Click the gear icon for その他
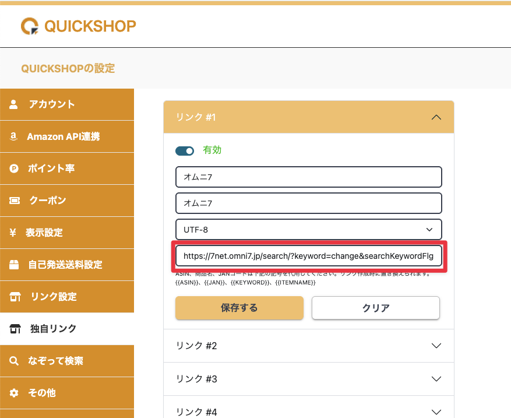Screen dimensions: 511x418 tap(14, 393)
